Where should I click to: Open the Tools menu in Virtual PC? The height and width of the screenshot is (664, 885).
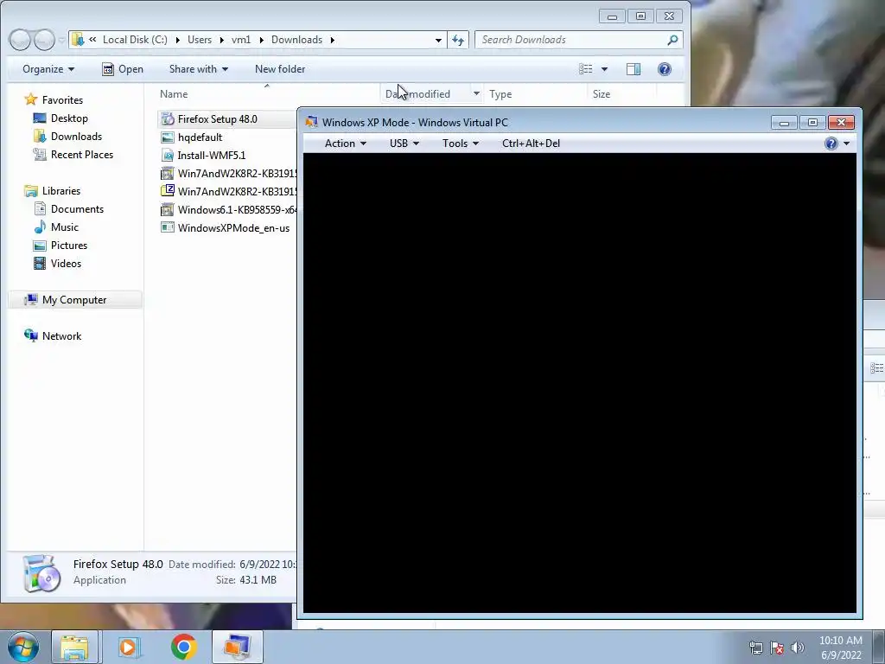pyautogui.click(x=460, y=144)
